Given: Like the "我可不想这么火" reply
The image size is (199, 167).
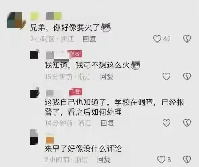Looking at the screenshot, I should tap(166, 77).
